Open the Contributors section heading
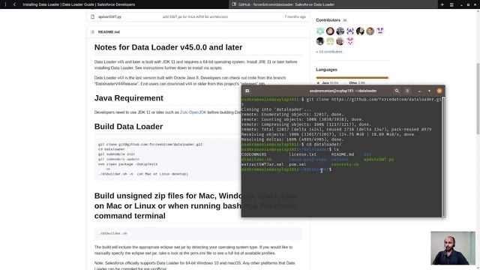This screenshot has width=480, height=270. (328, 20)
